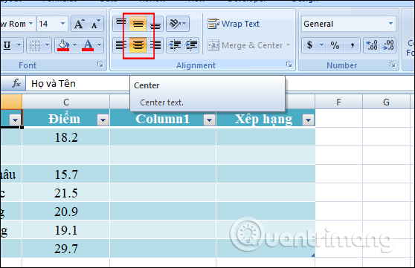Grow the font size
The image size is (415, 268).
click(x=79, y=24)
